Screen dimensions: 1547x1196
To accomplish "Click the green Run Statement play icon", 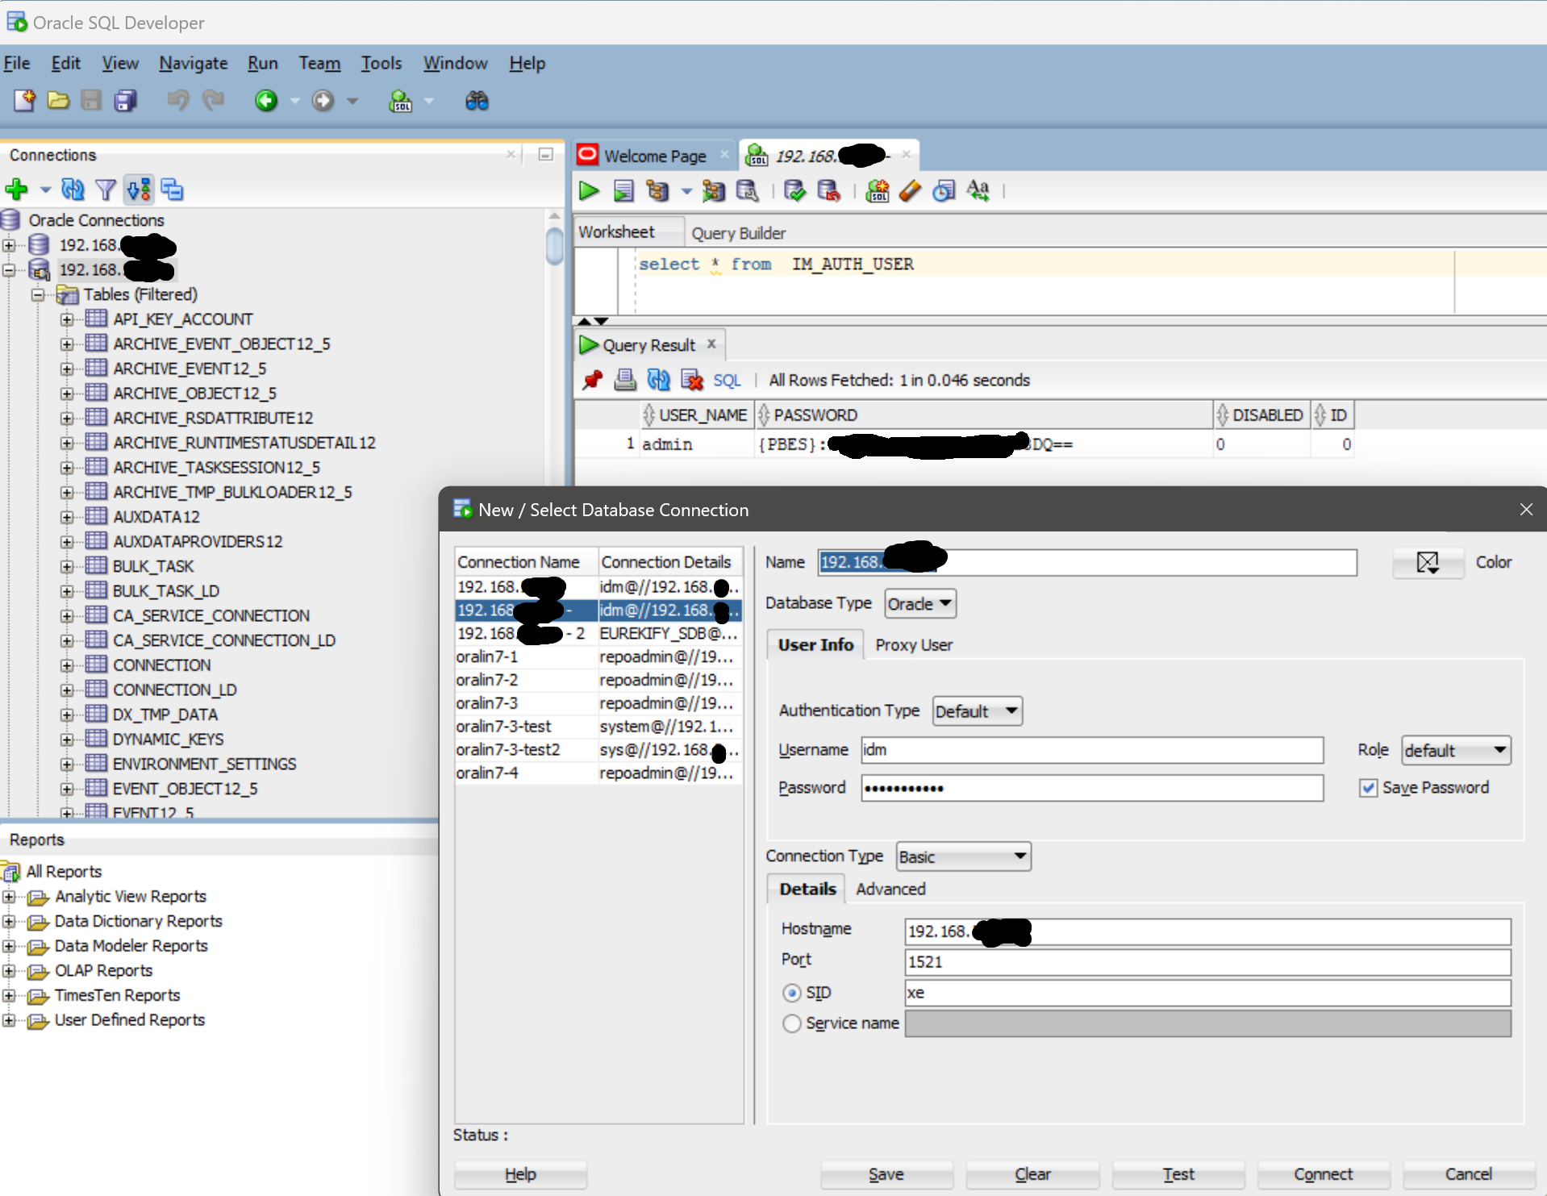I will pyautogui.click(x=589, y=191).
